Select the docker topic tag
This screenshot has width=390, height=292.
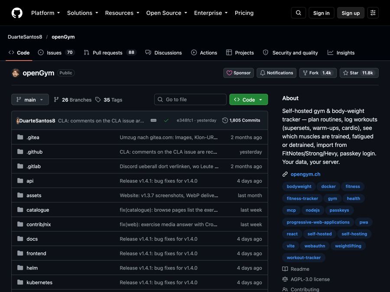pos(328,186)
